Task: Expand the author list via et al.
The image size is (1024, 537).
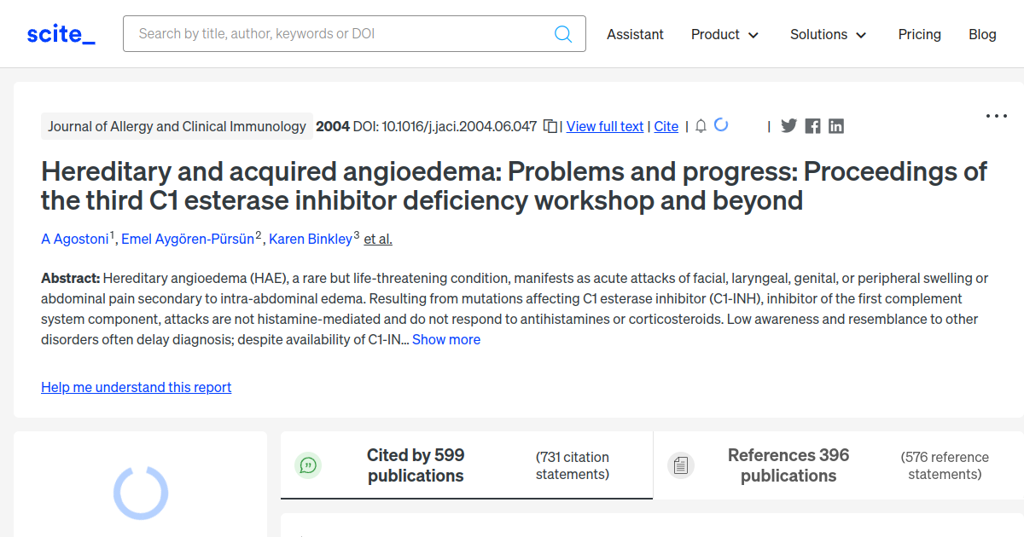Action: [x=377, y=239]
